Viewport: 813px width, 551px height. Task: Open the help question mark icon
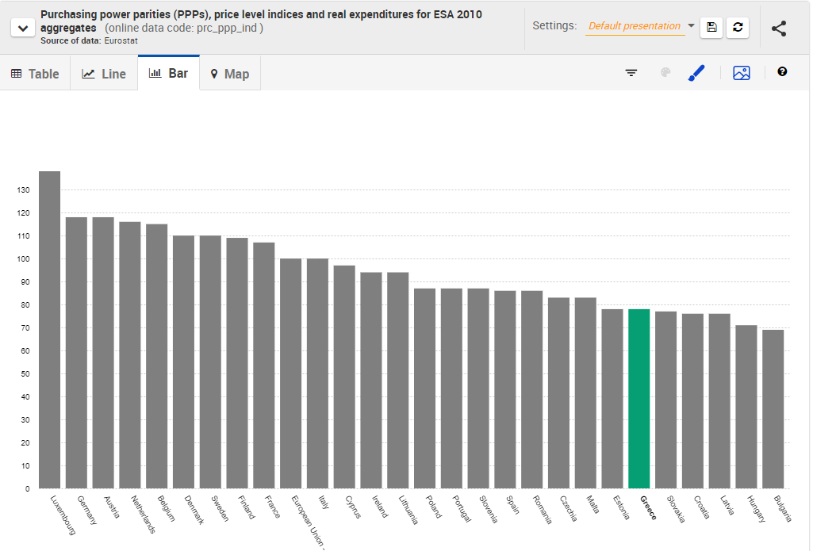(x=782, y=71)
